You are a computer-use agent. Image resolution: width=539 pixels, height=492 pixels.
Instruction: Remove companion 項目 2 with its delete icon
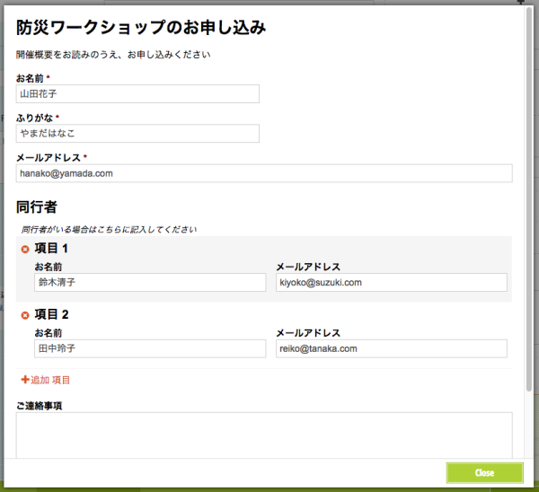coord(25,315)
